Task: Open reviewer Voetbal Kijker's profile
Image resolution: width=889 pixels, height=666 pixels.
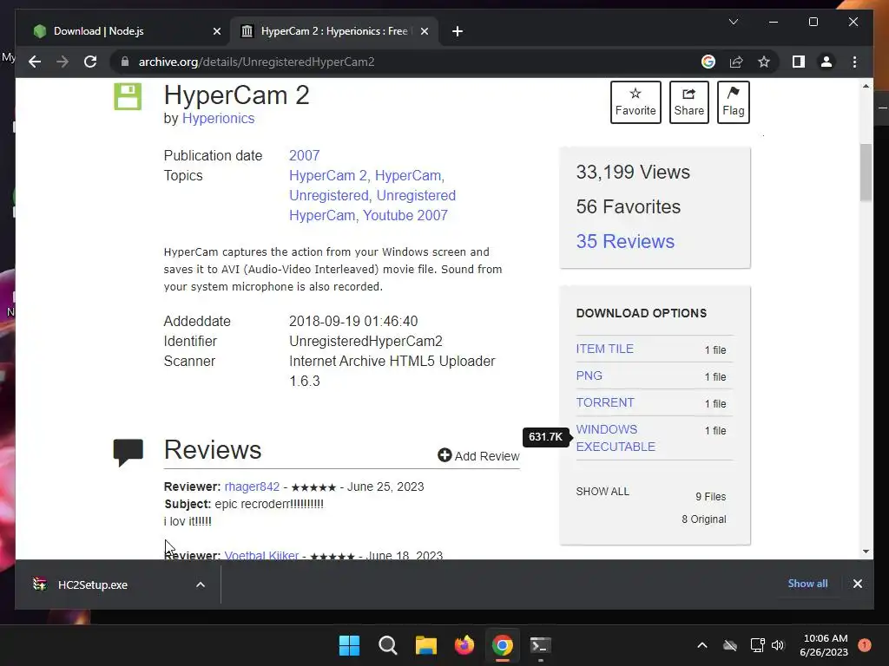Action: tap(261, 556)
